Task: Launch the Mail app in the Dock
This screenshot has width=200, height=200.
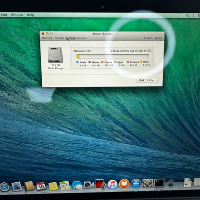Action: (17, 186)
